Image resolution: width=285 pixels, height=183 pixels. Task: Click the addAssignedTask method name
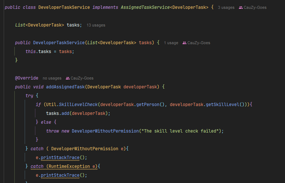(x=66, y=87)
